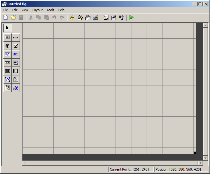210x174 pixels.
Task: Open the View menu
Action: tap(25, 10)
